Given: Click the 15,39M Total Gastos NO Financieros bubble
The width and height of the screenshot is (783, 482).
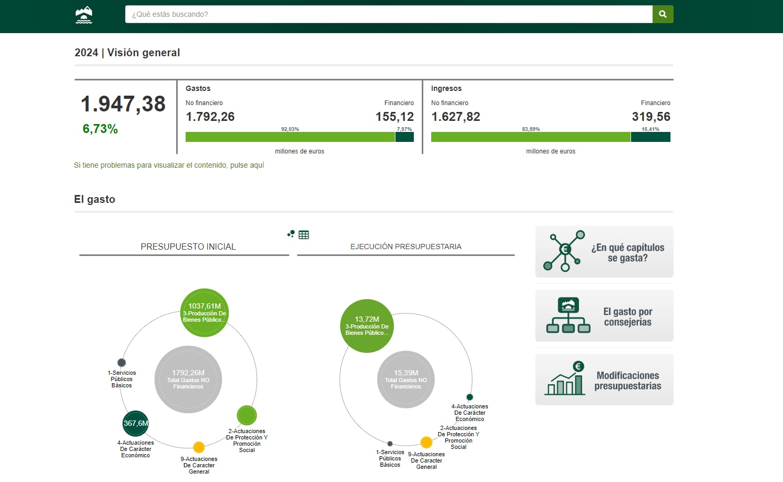Looking at the screenshot, I should 406,380.
